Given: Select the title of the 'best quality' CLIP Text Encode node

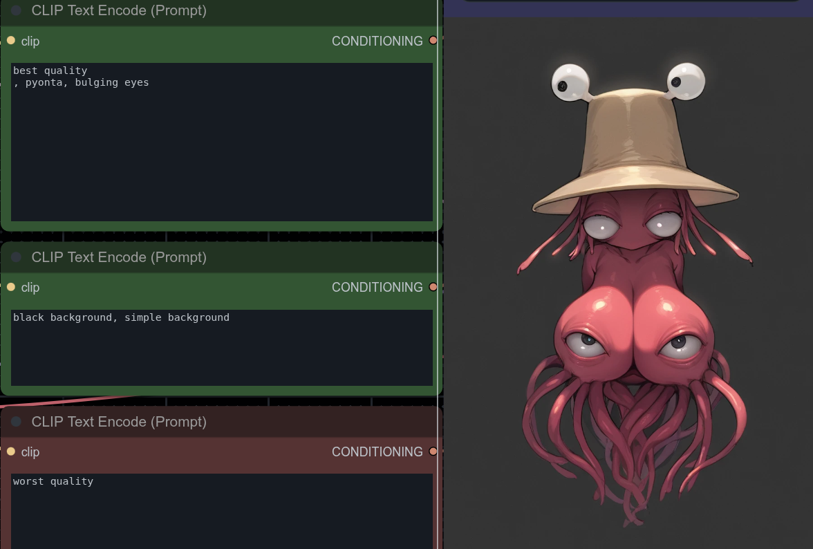Looking at the screenshot, I should [119, 10].
